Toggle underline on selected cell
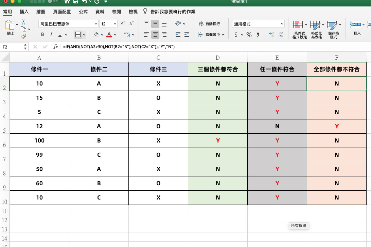371x247 pixels. pos(60,35)
